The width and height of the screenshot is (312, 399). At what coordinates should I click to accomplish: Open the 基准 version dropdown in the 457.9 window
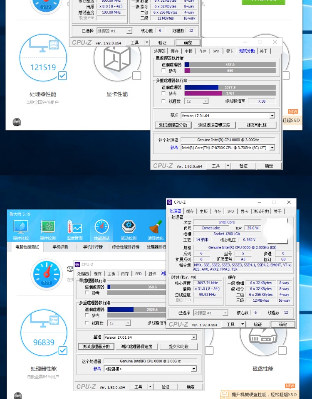click(x=272, y=116)
